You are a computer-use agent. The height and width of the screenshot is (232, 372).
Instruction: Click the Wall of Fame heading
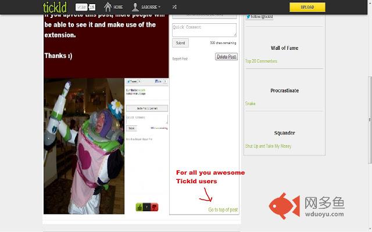pyautogui.click(x=284, y=48)
